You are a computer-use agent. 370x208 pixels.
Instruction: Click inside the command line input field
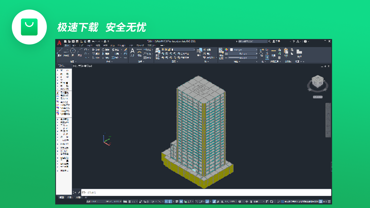coord(173,192)
